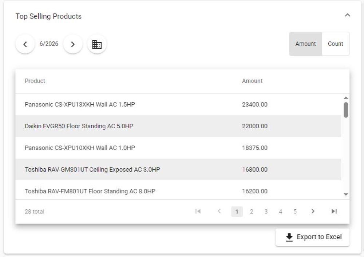364x257 pixels.
Task: Select Toshiba RAV-GM301UT Ceiling Exposed AC row
Action: point(178,170)
